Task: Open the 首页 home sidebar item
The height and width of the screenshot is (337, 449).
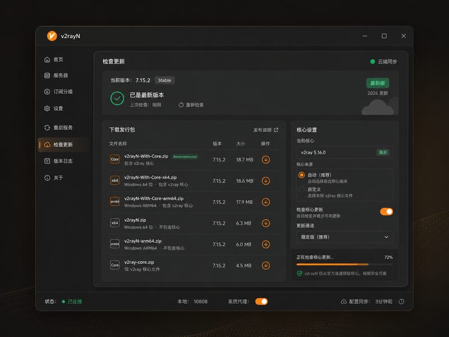Action: pyautogui.click(x=54, y=60)
